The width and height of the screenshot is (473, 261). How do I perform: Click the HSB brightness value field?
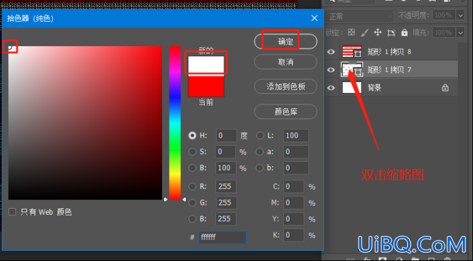[226, 167]
